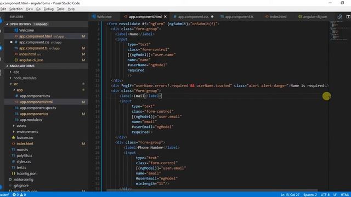351x197 pixels.
Task: Place cursor on 'required' at line 10
Action: 136,70
